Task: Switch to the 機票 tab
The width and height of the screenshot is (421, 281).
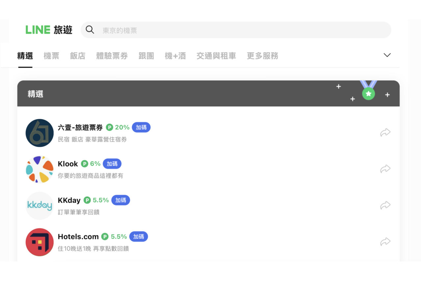Action: click(51, 56)
